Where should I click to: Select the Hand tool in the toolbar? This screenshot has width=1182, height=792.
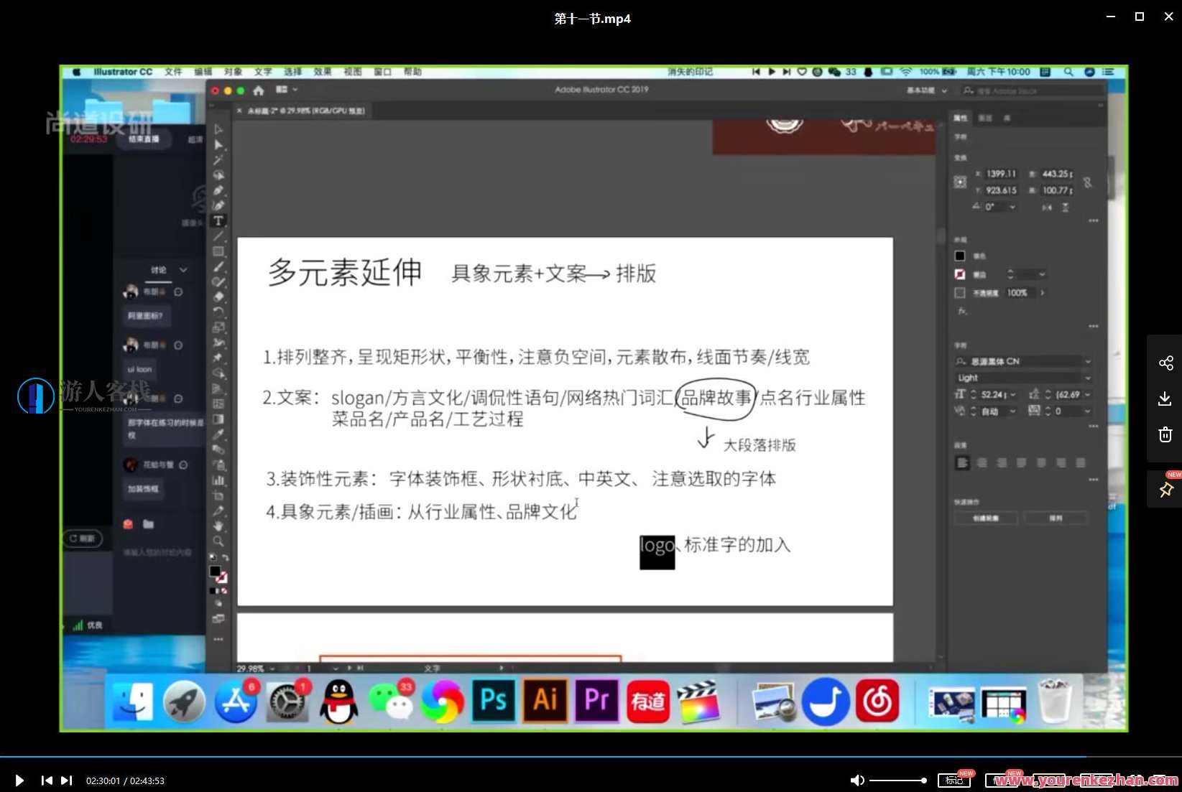coord(218,526)
